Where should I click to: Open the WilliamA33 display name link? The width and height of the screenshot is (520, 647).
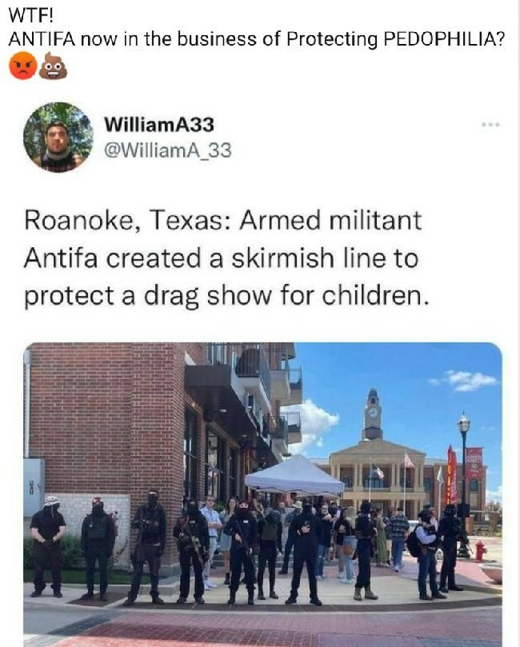pos(159,124)
